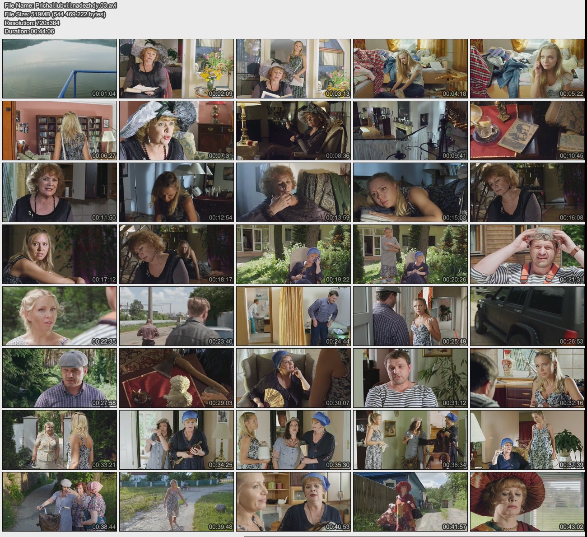
Task: Select the axe and figurine frame at 00:29:03
Action: (176, 378)
